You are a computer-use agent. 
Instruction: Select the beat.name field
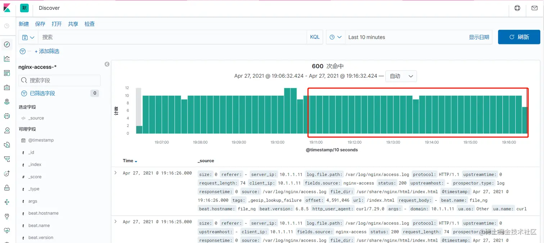click(x=39, y=225)
